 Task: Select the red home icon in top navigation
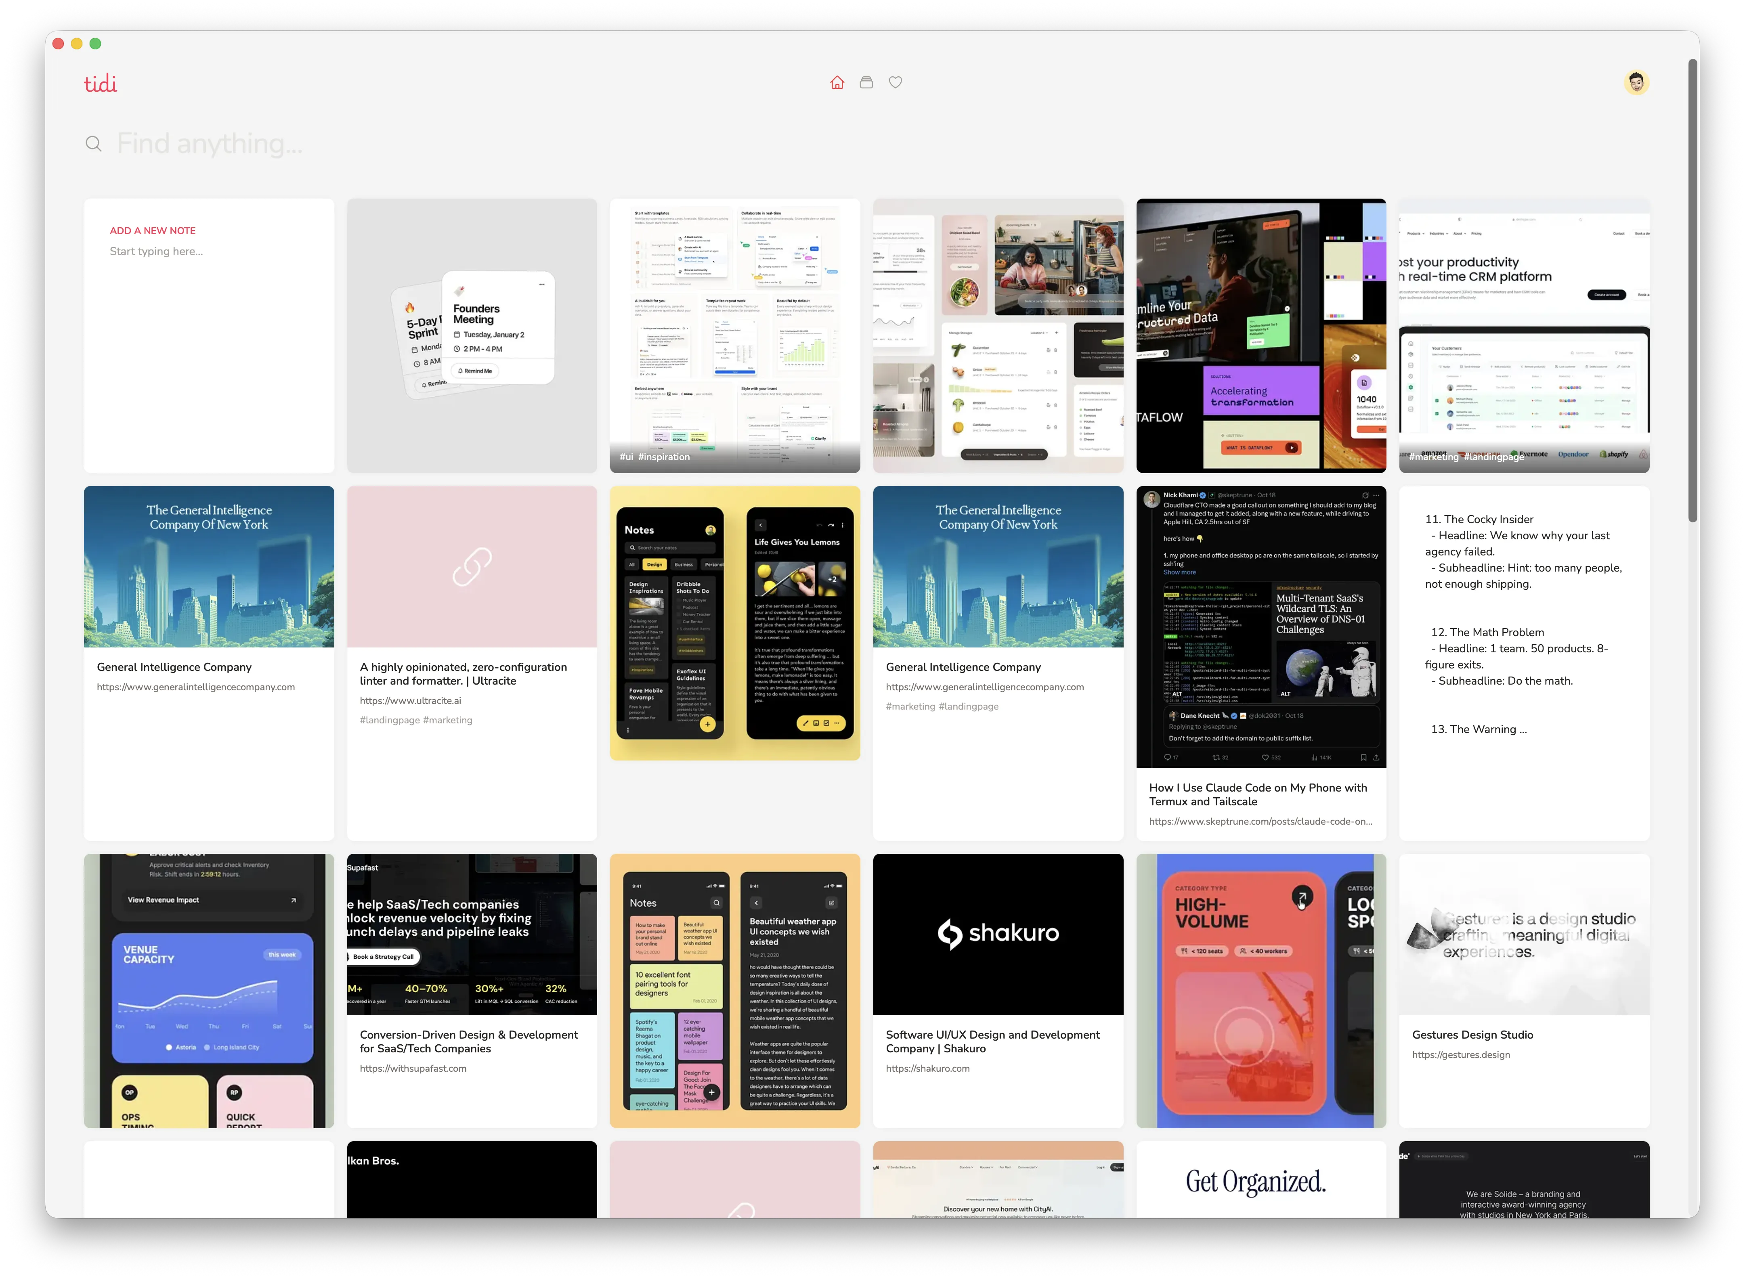point(837,82)
